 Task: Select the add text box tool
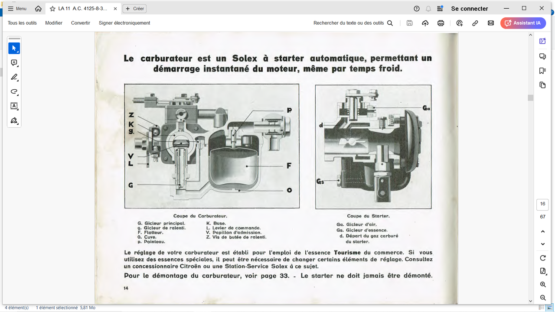click(x=14, y=106)
